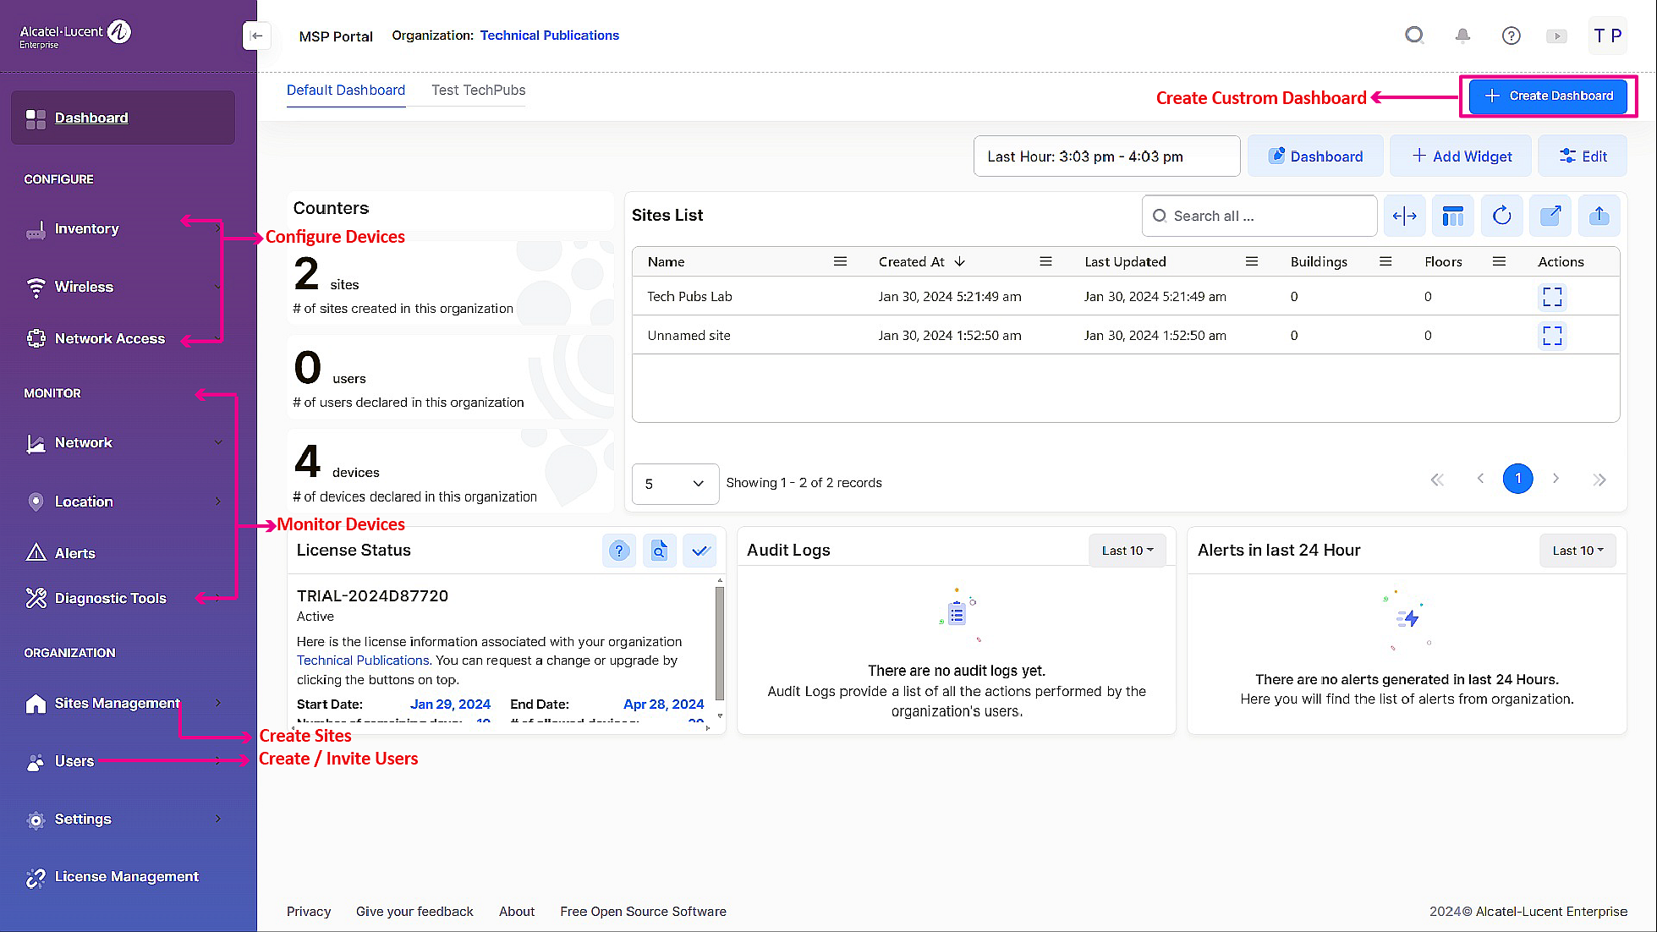Click the License Status help icon
This screenshot has width=1657, height=932.
[x=619, y=551]
